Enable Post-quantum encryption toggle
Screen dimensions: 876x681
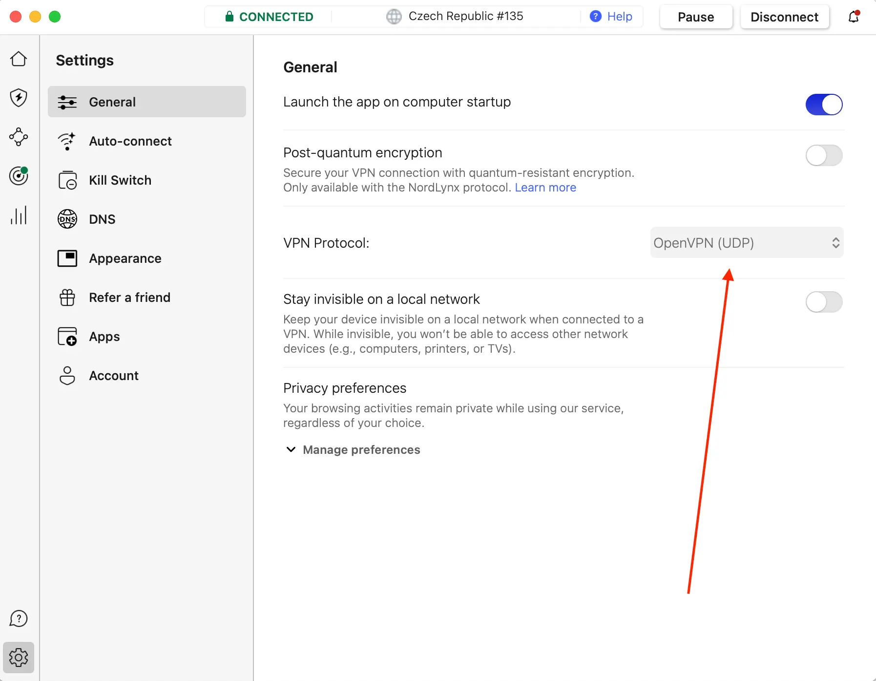[824, 156]
